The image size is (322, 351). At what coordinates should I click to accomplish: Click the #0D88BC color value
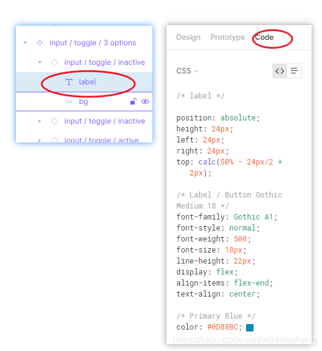click(x=222, y=327)
